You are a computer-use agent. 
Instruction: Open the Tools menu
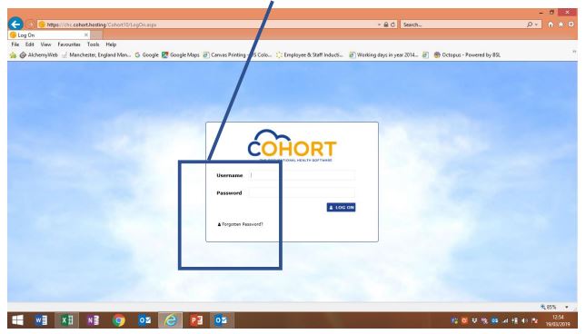[93, 44]
